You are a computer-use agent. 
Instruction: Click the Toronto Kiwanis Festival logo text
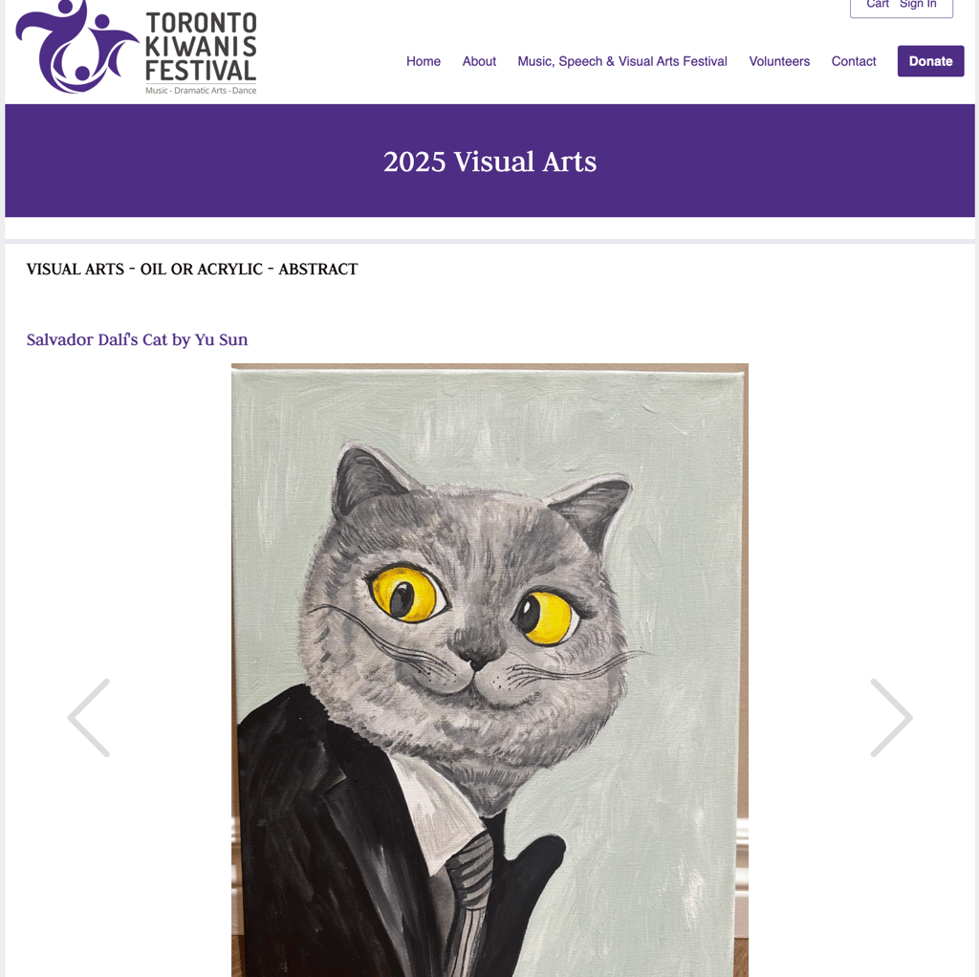[201, 47]
